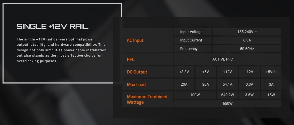Select the DC Output row label
Image resolution: width=294 pixels, height=125 pixels.
[x=137, y=72]
